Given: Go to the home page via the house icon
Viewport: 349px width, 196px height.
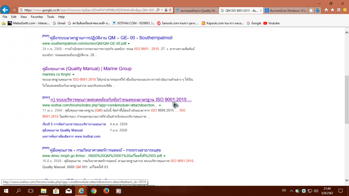Looking at the screenshot, I should [x=326, y=10].
